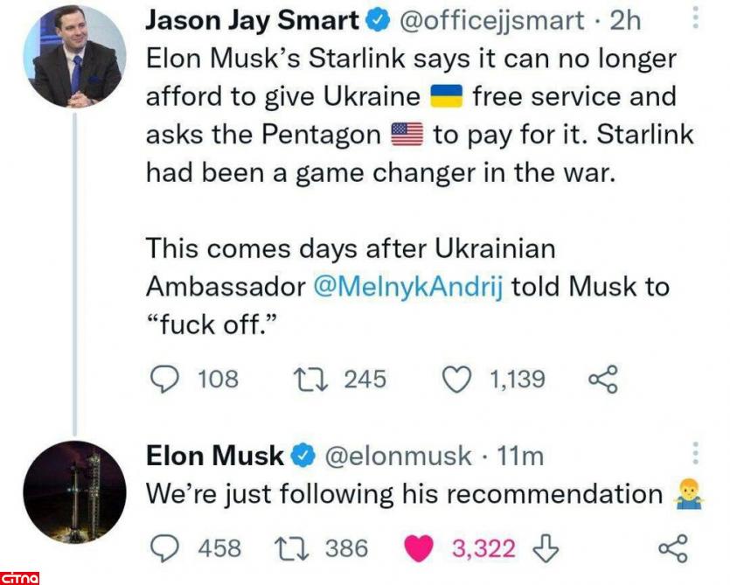Click the Elon Musk display name
The height and width of the screenshot is (585, 730).
[x=214, y=455]
